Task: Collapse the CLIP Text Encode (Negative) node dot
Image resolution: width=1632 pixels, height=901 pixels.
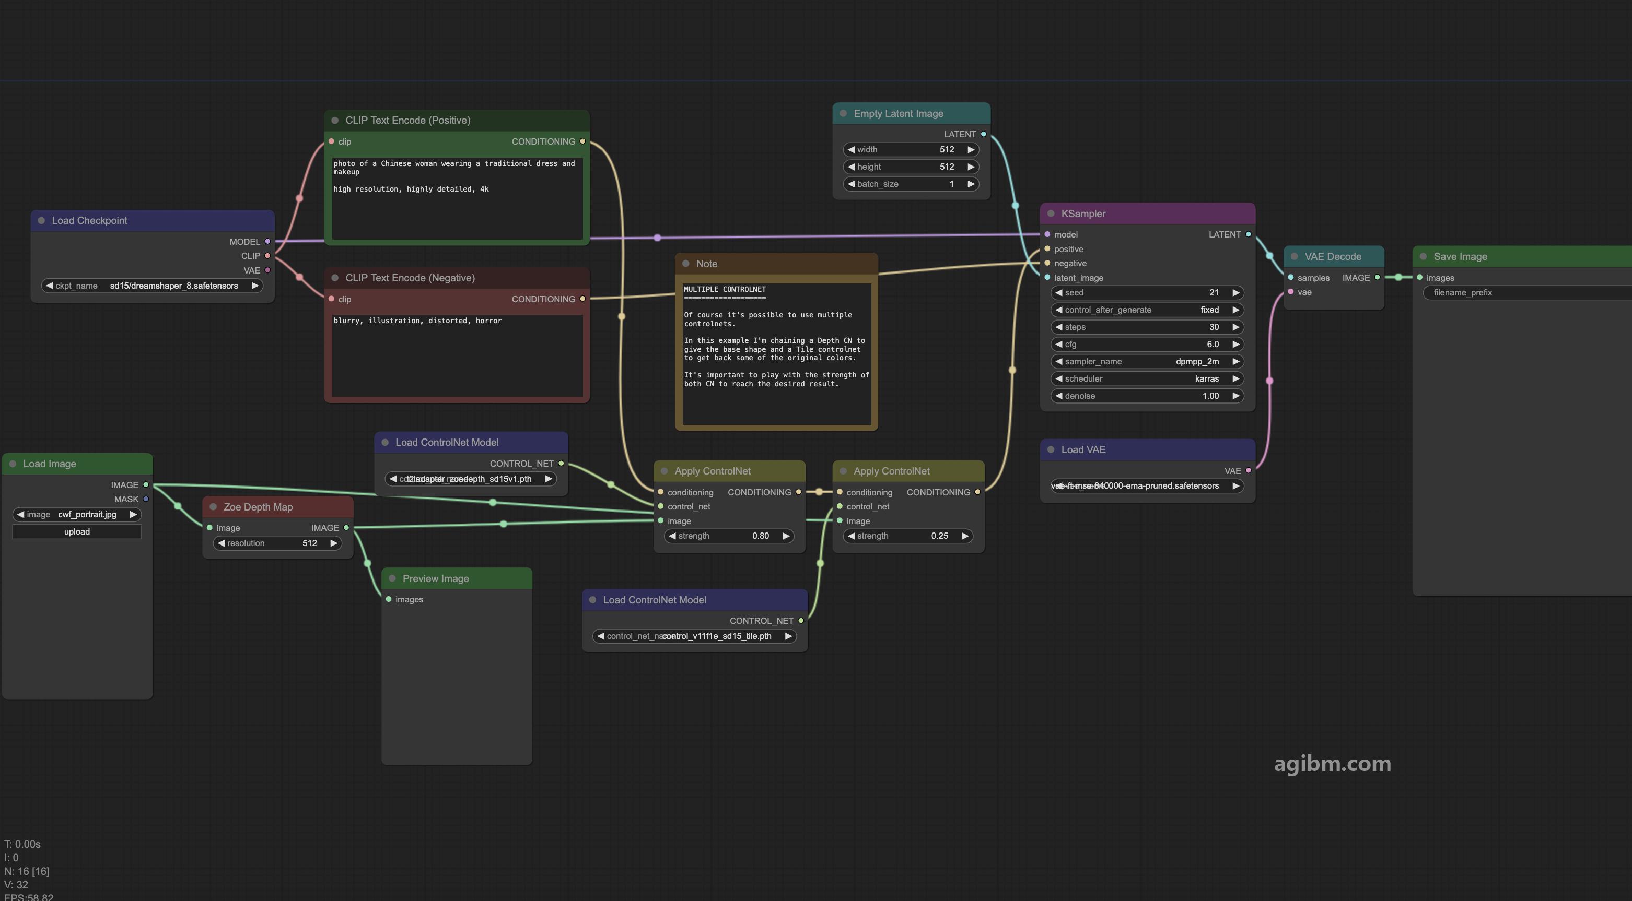Action: click(x=334, y=278)
